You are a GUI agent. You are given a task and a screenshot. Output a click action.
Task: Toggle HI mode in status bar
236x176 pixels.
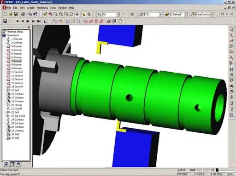[x=212, y=170]
